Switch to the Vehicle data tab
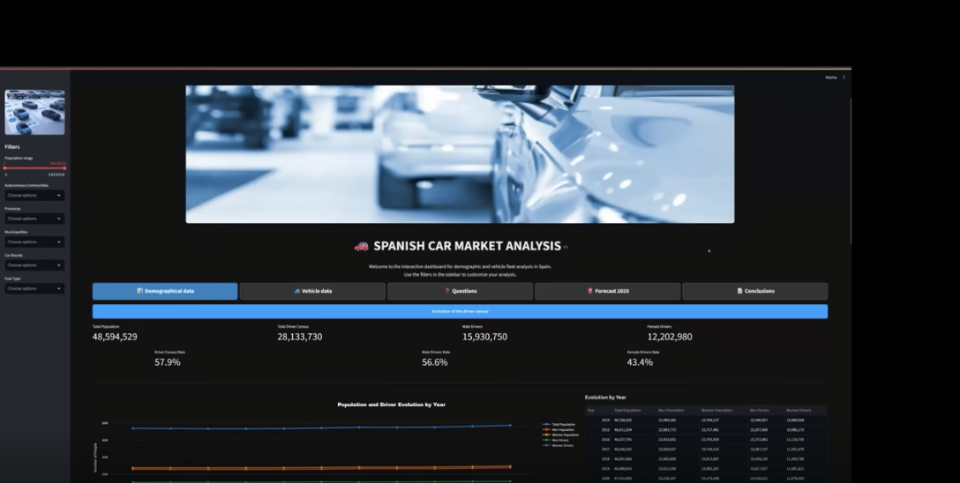960x483 pixels. point(312,291)
